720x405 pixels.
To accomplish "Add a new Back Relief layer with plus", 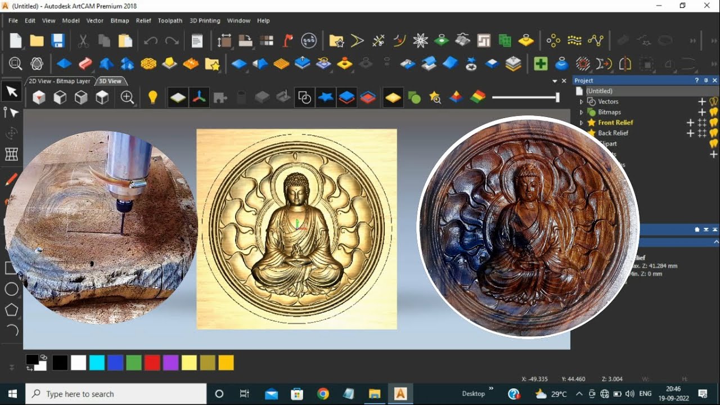I will [690, 133].
